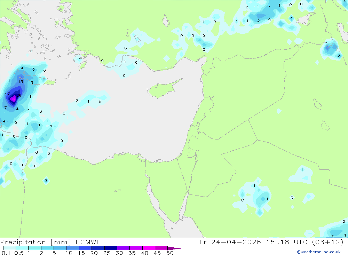Pick the 10–15 mm legend color swatch
The image size is (348, 255).
[x=73, y=248]
